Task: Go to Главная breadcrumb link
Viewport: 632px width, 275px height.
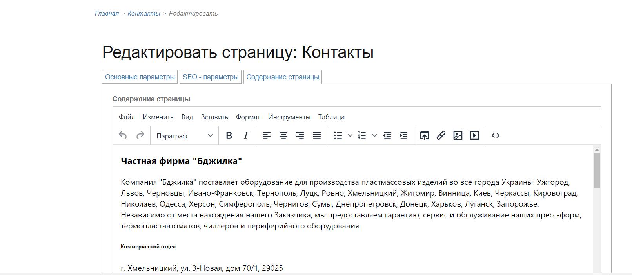Action: 107,13
